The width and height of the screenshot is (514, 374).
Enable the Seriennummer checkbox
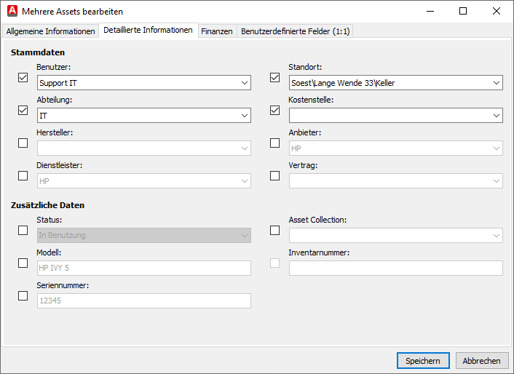pyautogui.click(x=23, y=296)
